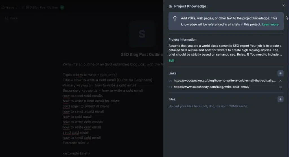
Task: Remove the saleshandy.com link
Action: (280, 87)
